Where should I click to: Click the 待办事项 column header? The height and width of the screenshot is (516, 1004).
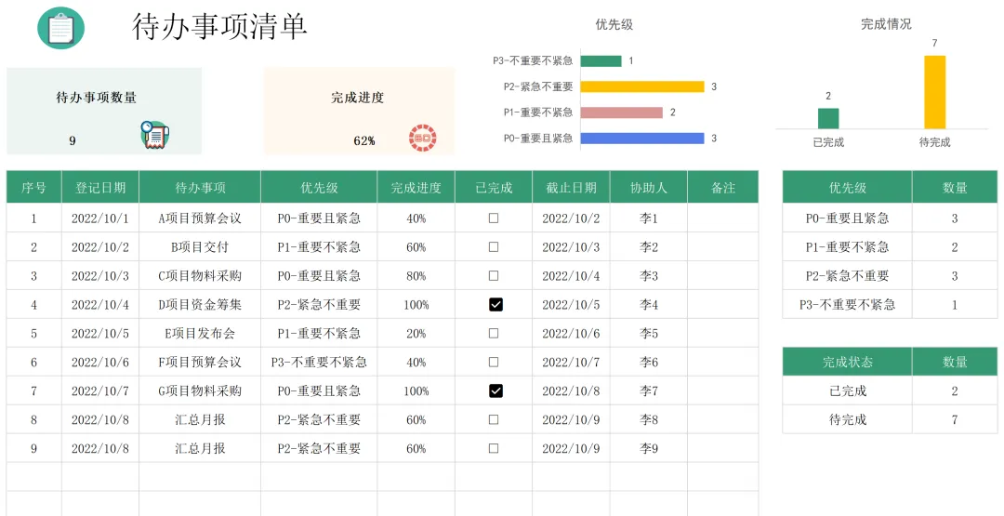coord(200,187)
